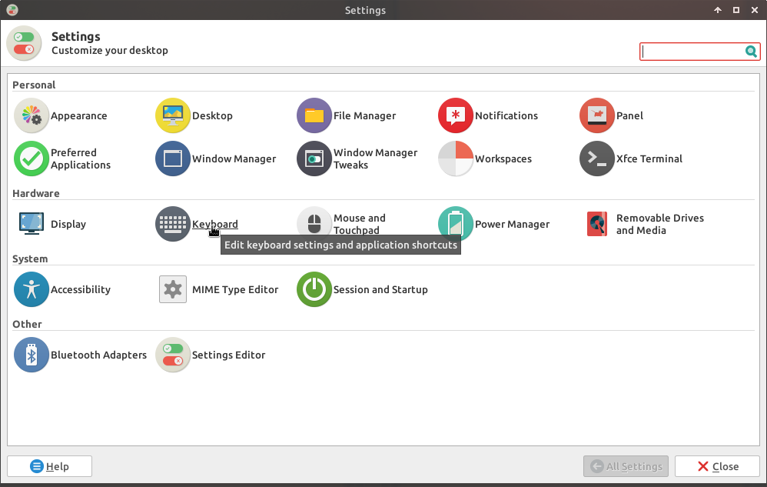Open the Mouse and Touchpad icon

314,224
